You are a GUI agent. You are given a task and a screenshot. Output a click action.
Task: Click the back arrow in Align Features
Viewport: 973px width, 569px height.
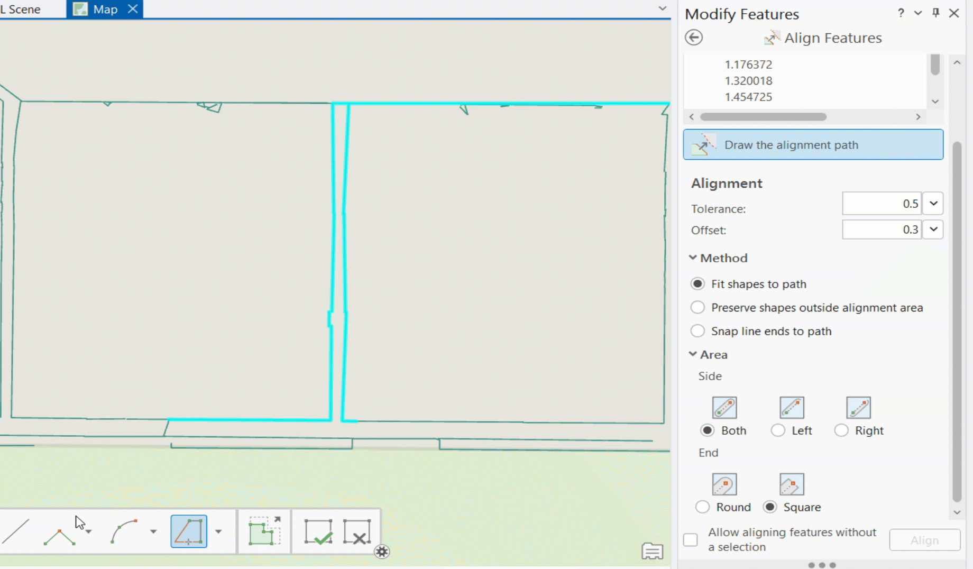693,37
